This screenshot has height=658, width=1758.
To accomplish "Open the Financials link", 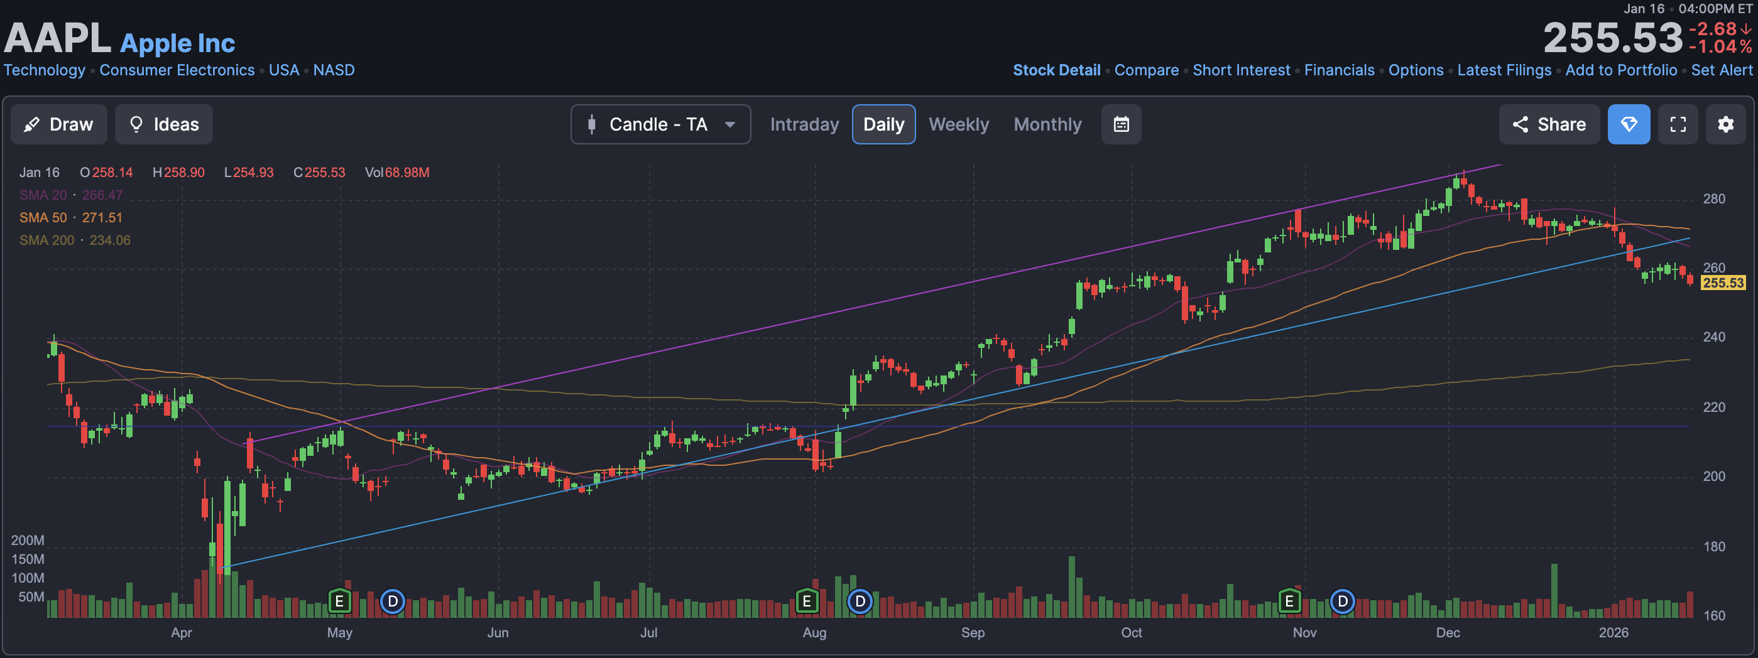I will coord(1339,70).
